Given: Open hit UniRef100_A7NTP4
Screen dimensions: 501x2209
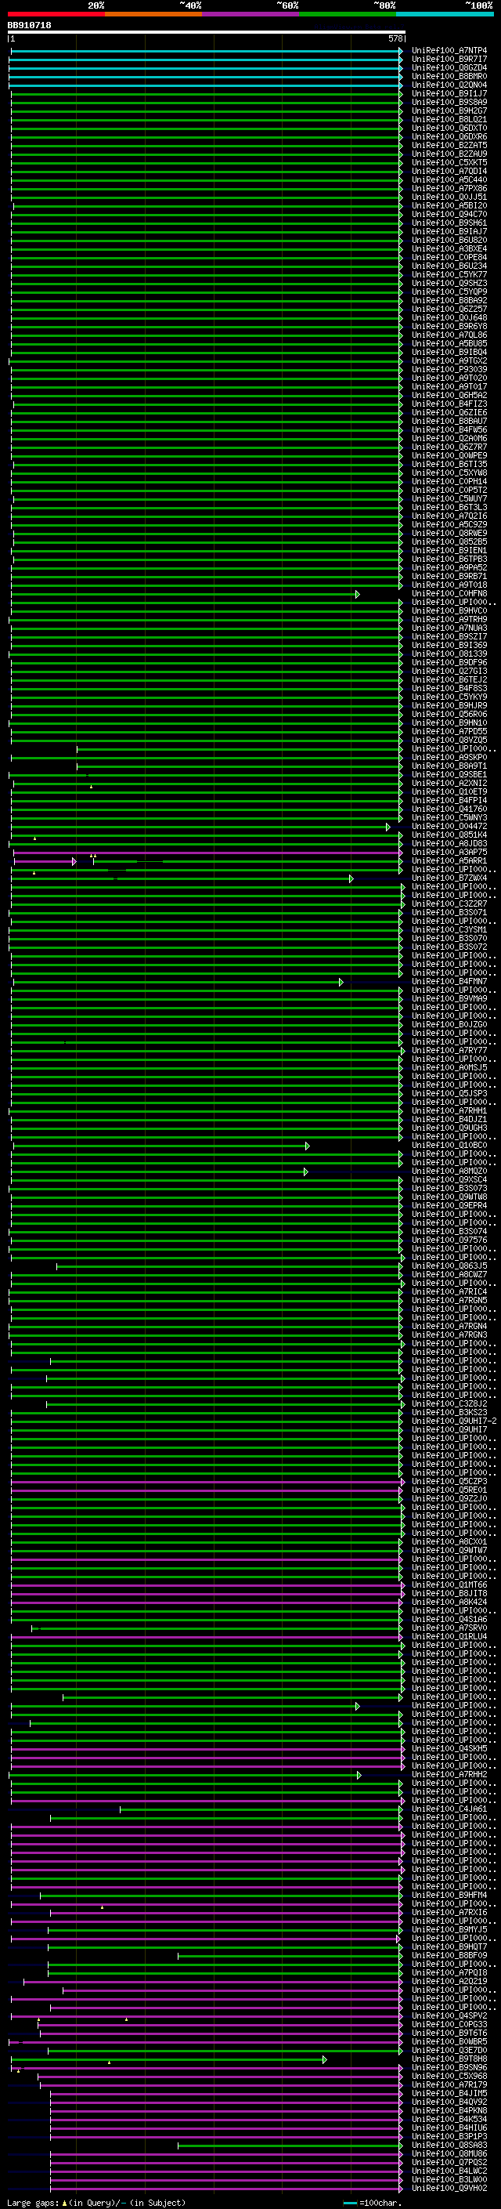Looking at the screenshot, I should tap(449, 51).
